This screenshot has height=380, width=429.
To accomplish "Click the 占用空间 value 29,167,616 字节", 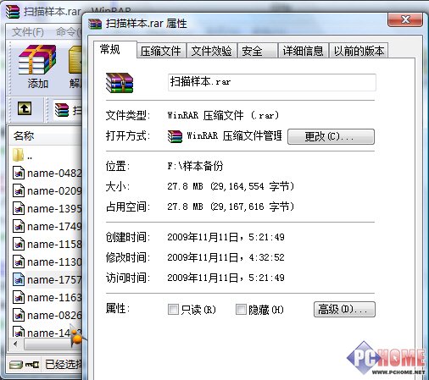I will 253,207.
